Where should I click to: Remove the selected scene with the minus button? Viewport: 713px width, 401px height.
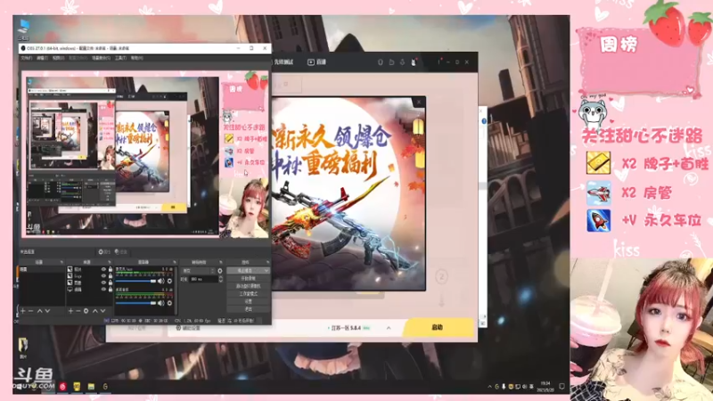[31, 311]
